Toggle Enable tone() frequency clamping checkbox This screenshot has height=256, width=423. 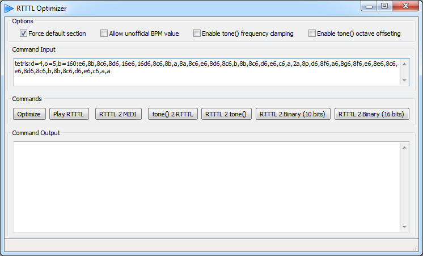[x=197, y=33]
